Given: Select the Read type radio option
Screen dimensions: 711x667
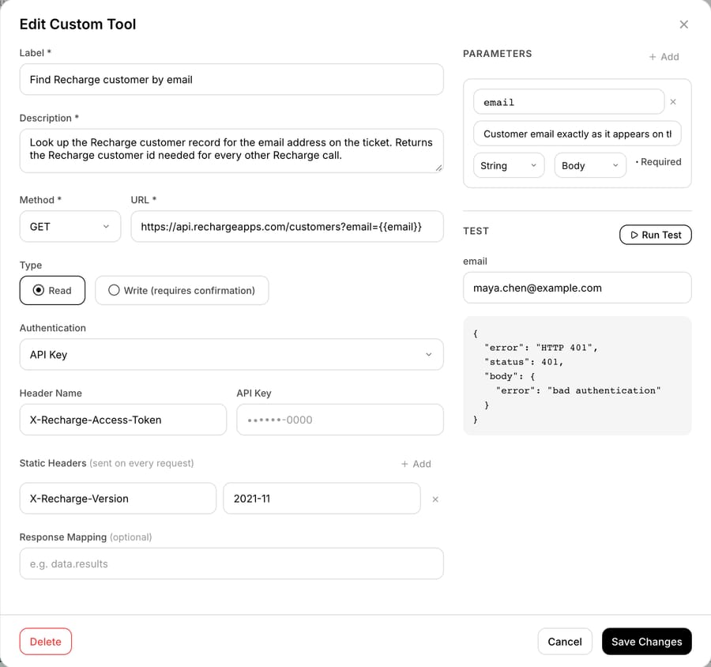Looking at the screenshot, I should pyautogui.click(x=52, y=290).
